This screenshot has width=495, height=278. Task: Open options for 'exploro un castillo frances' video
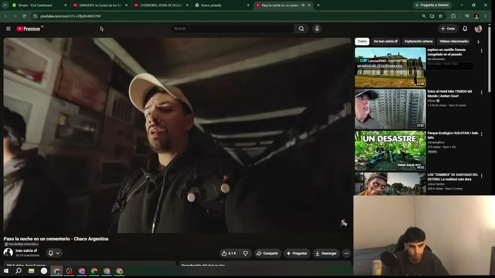481,51
